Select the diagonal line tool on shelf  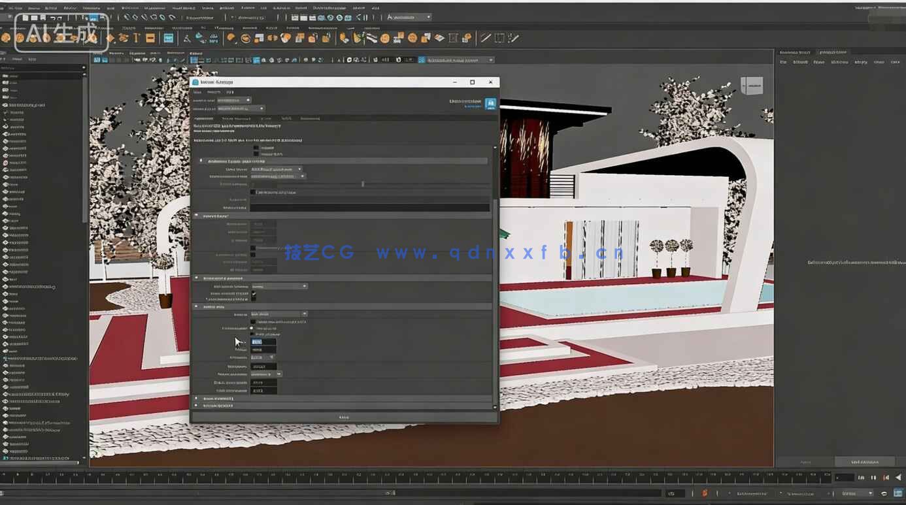click(486, 38)
